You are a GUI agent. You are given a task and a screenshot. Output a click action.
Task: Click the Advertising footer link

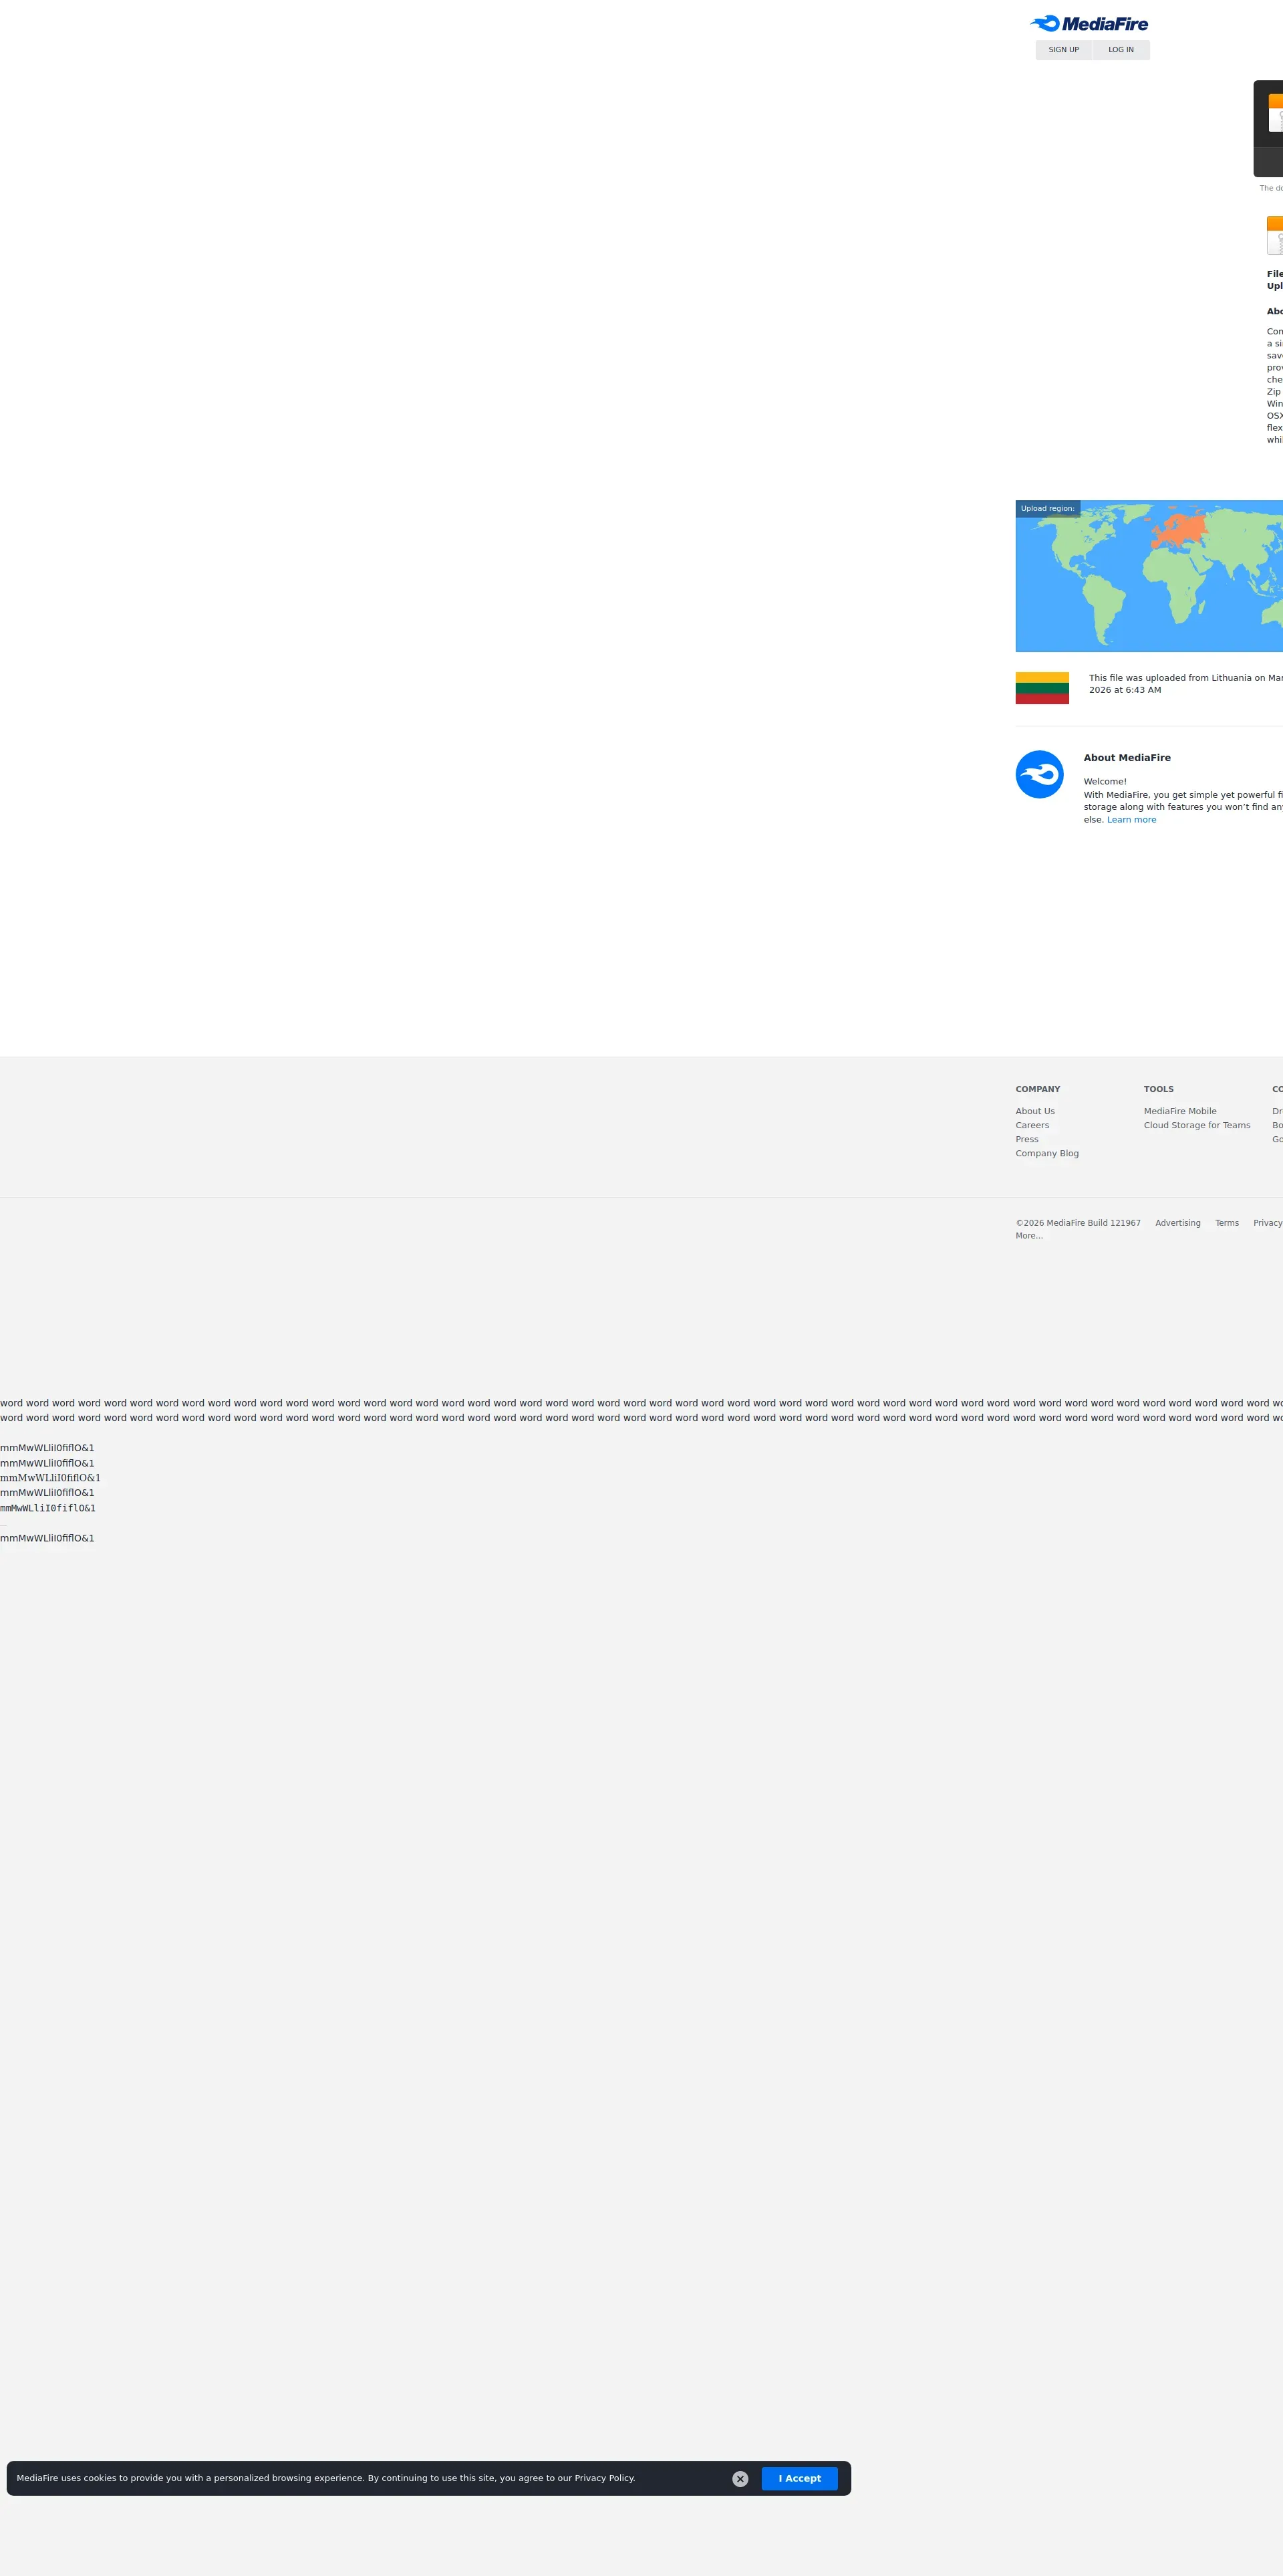point(1177,1223)
